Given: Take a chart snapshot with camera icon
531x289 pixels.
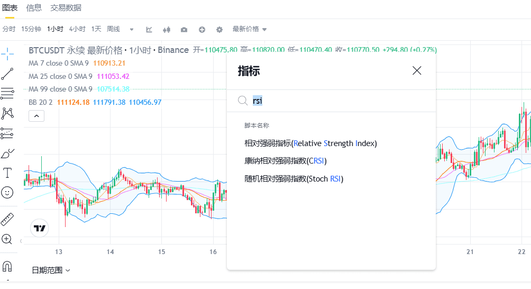Looking at the screenshot, I should (184, 30).
